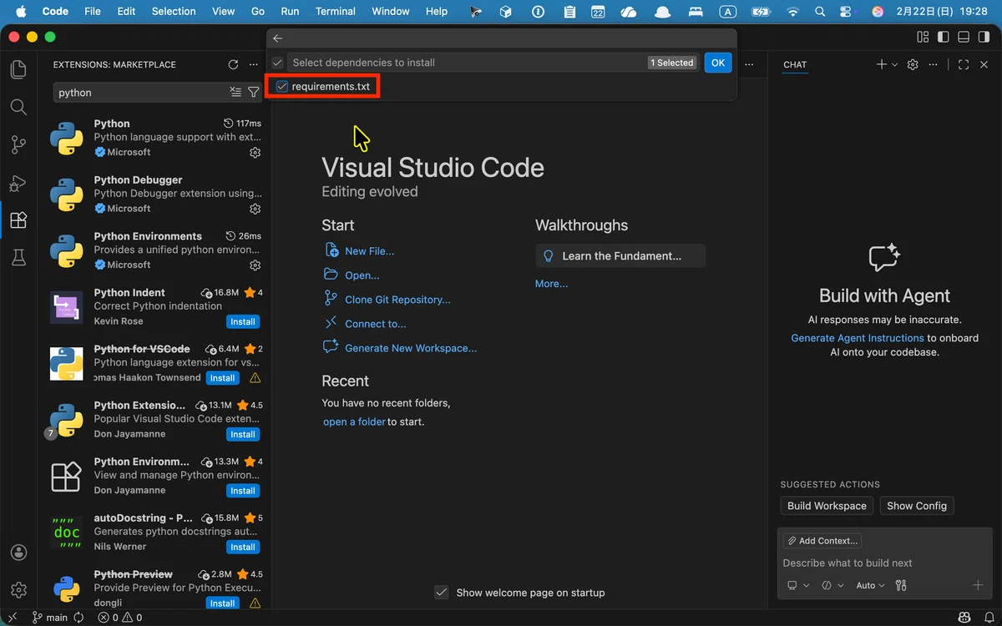
Task: Focus the Describe what to build chat input
Action: click(x=883, y=563)
